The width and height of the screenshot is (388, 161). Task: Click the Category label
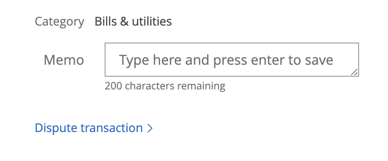60,22
